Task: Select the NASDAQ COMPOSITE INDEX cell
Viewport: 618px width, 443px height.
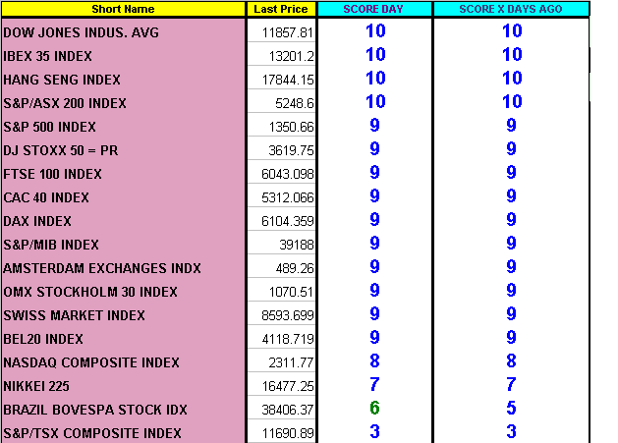Action: pos(123,362)
